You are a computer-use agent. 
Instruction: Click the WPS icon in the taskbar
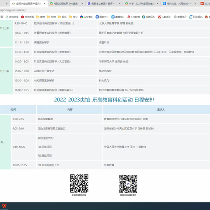pos(4,206)
